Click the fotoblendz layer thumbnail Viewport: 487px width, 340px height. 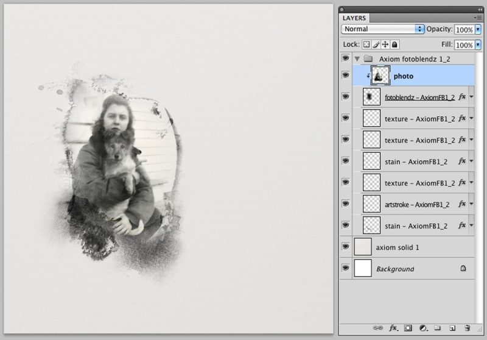(371, 97)
